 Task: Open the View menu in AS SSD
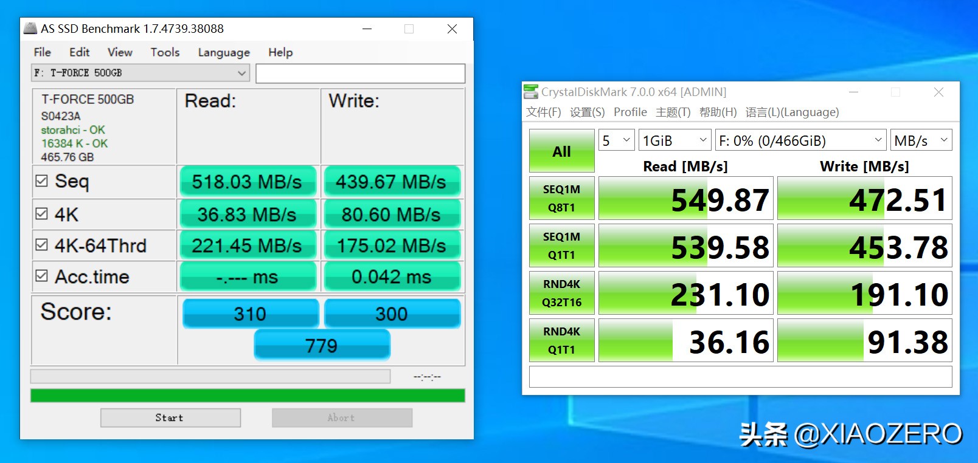click(x=120, y=52)
